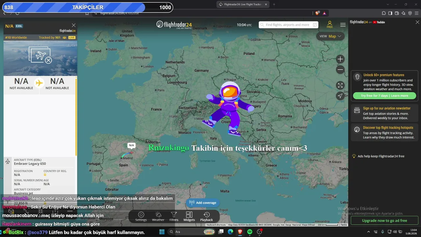Viewport: 421px width, 237px height.
Task: Select the N/A aircraft on the map
Action: (132, 152)
